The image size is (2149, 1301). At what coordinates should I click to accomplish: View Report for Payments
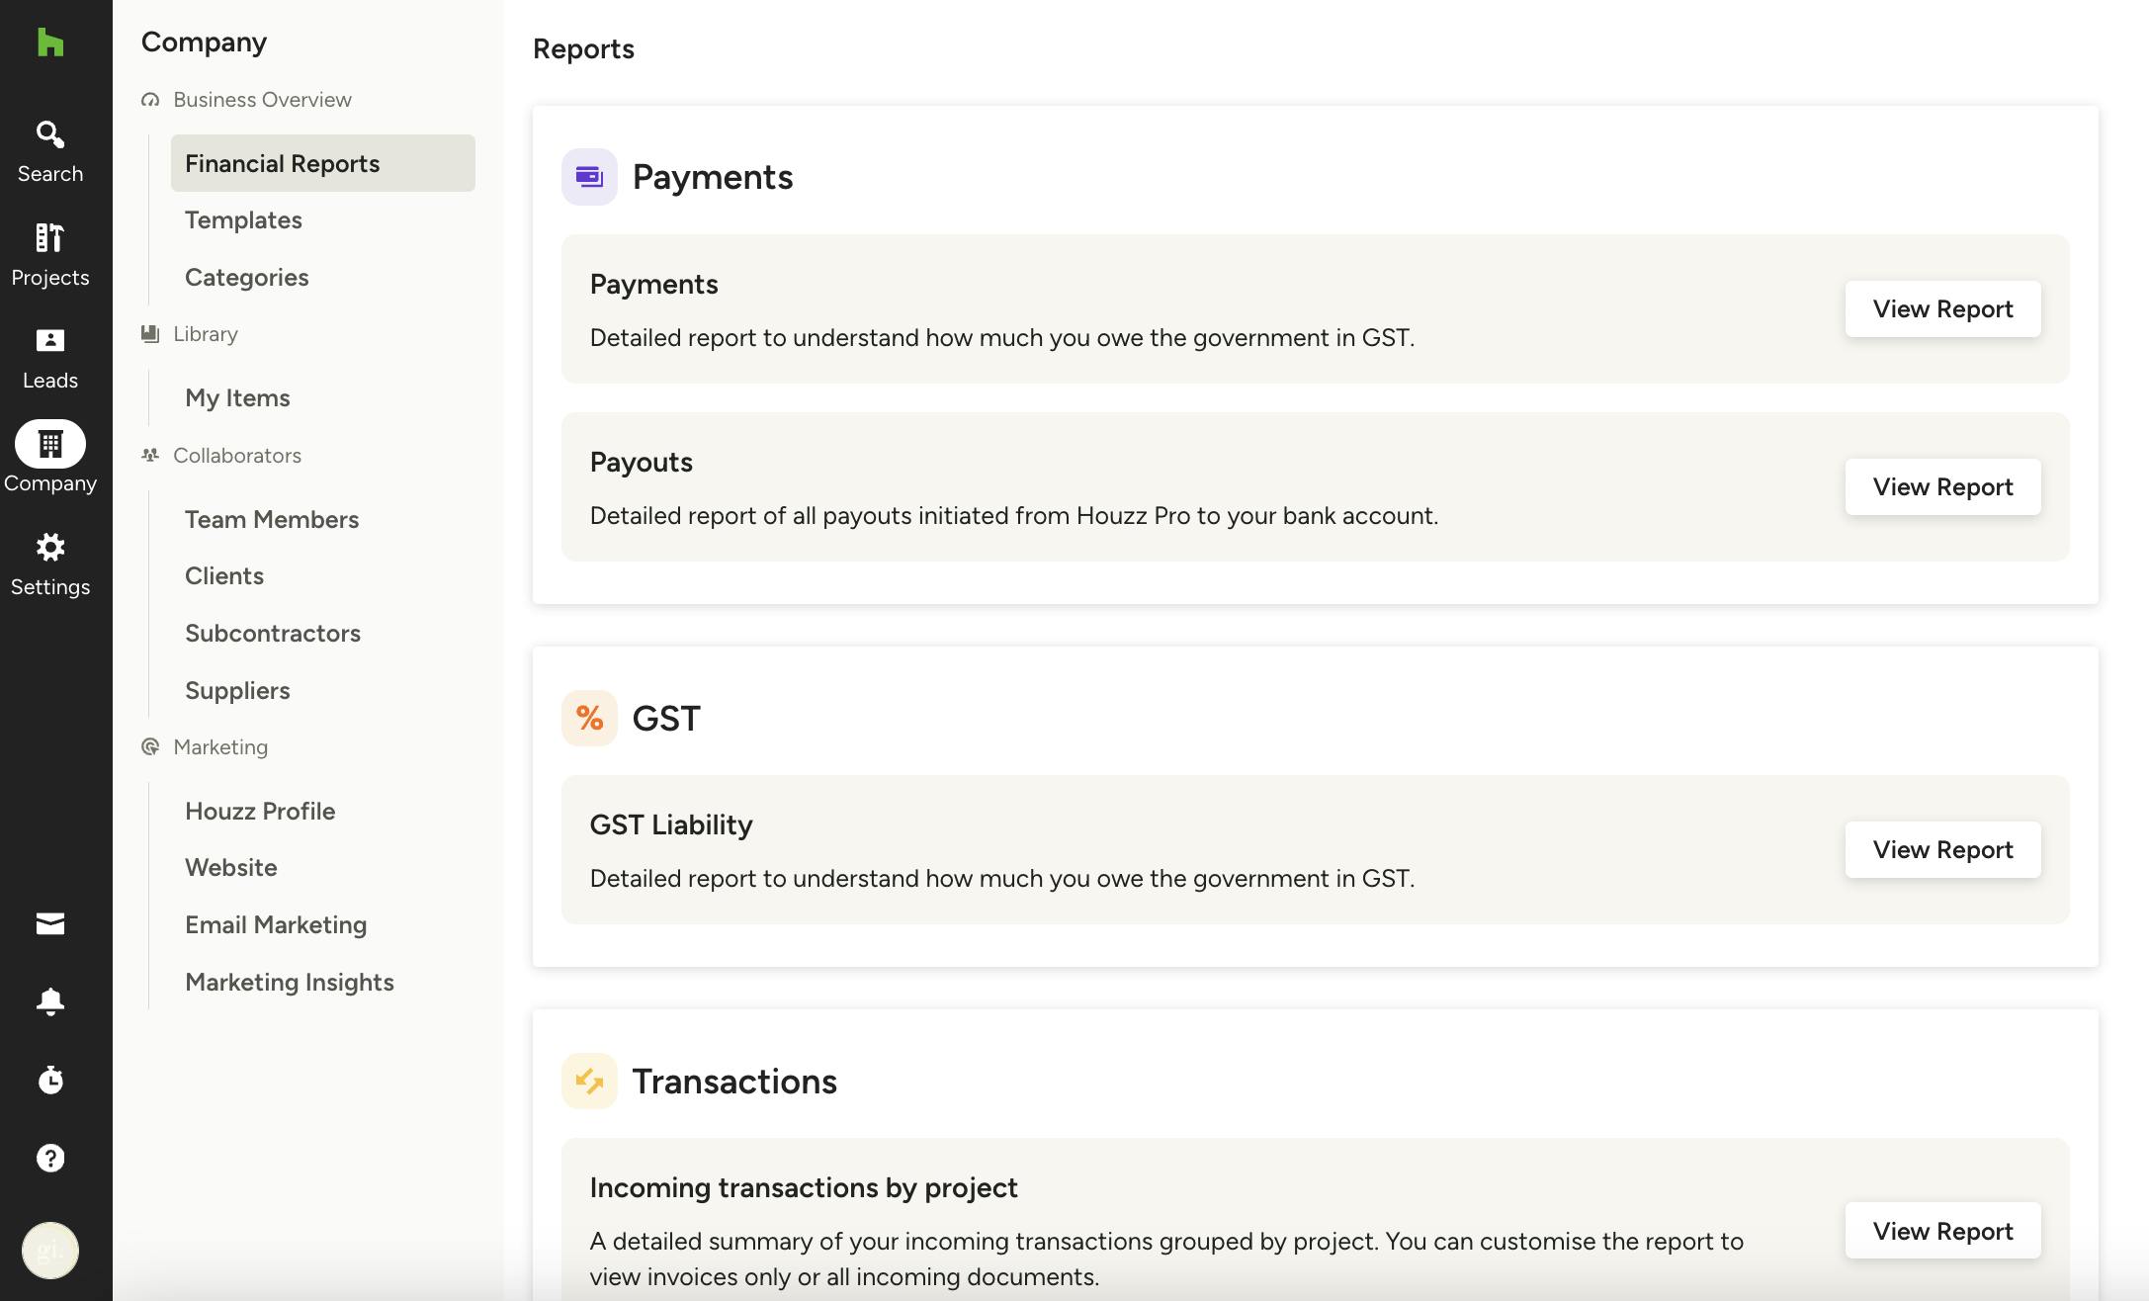coord(1942,309)
